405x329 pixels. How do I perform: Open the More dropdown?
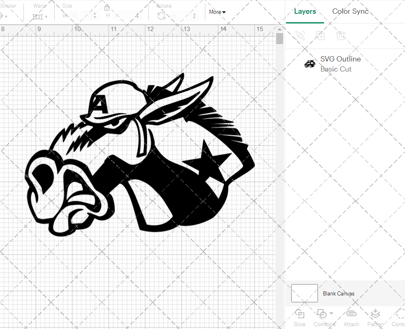coord(217,12)
